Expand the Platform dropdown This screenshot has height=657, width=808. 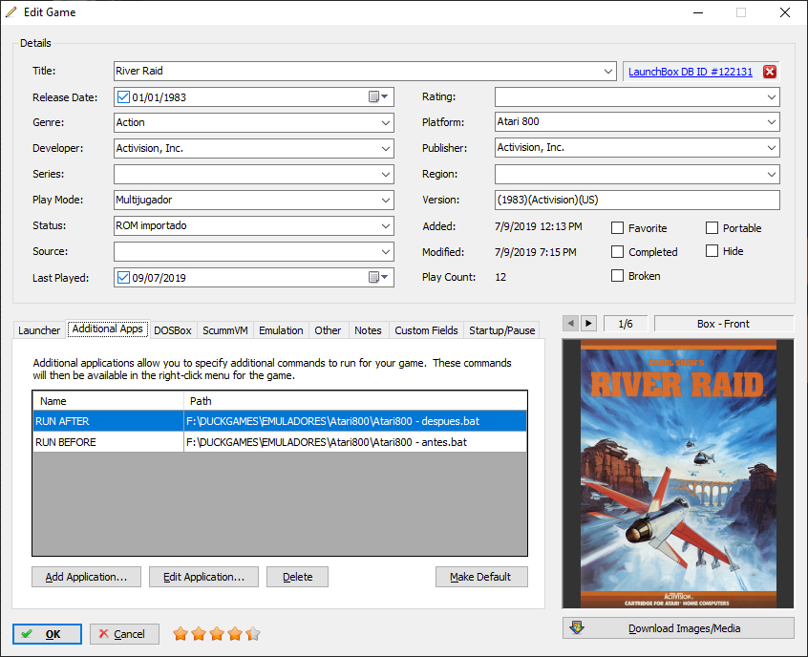(x=772, y=122)
